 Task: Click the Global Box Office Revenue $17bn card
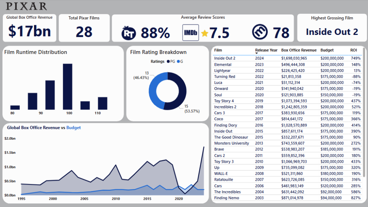point(29,28)
